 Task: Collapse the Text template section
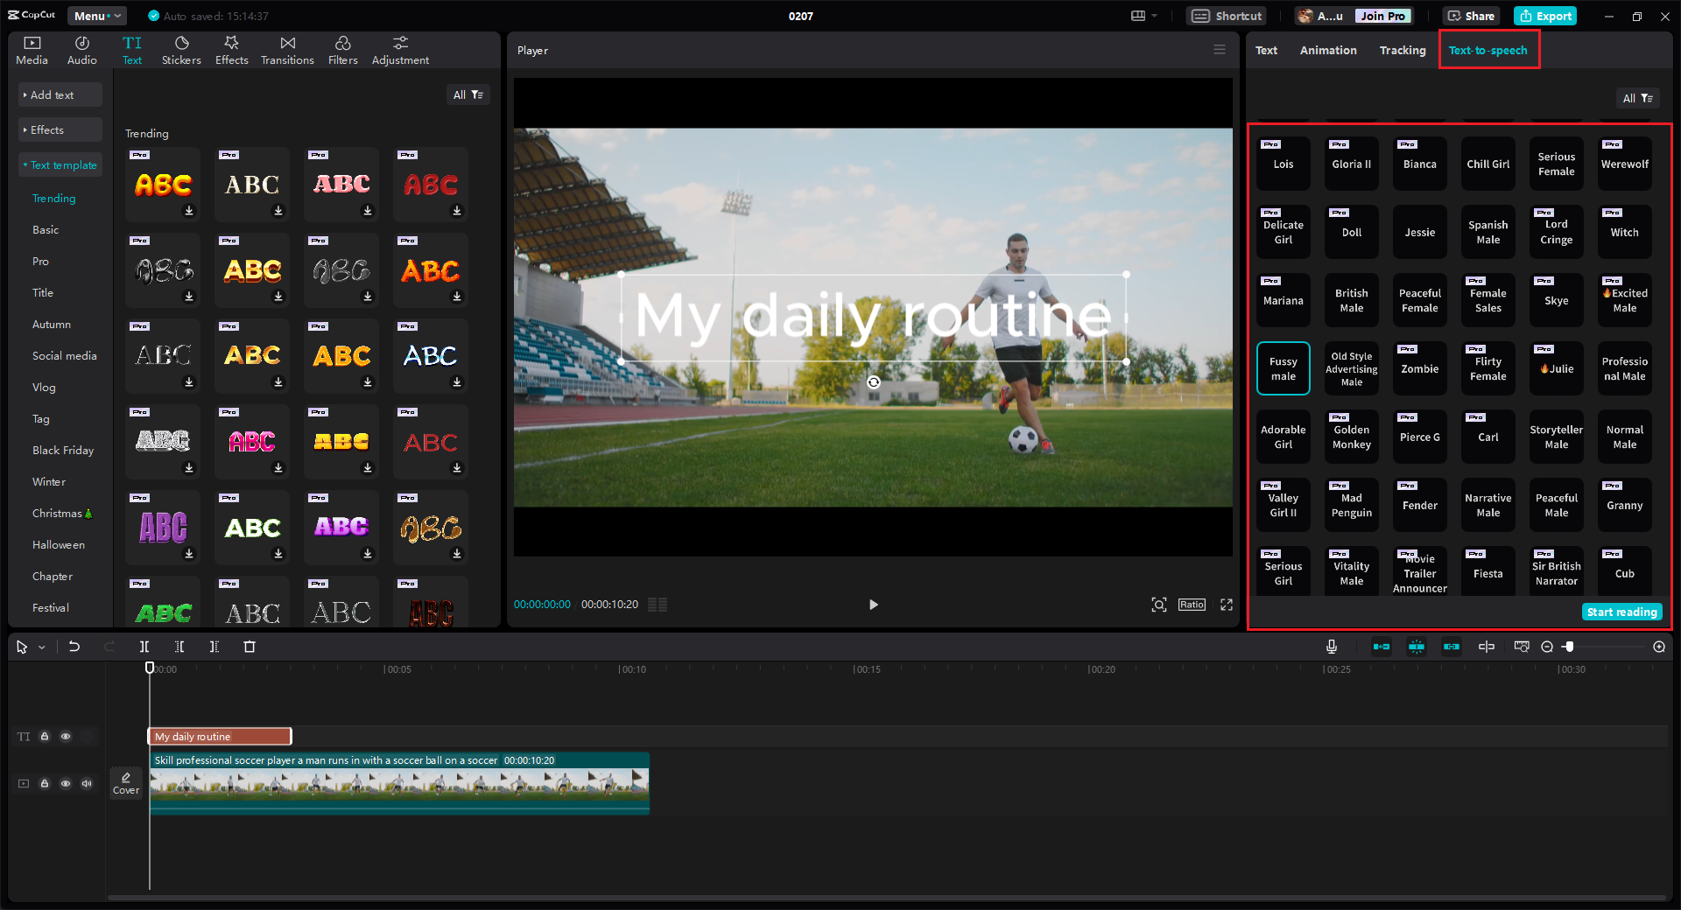click(60, 164)
